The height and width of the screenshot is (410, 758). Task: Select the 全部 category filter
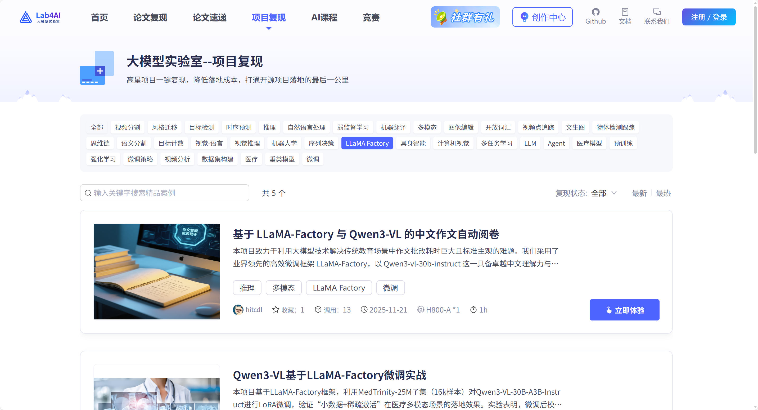tap(97, 127)
